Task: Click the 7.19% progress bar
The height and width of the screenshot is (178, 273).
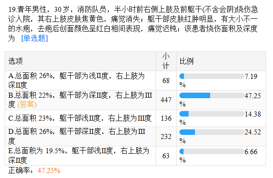Action: click(x=212, y=76)
